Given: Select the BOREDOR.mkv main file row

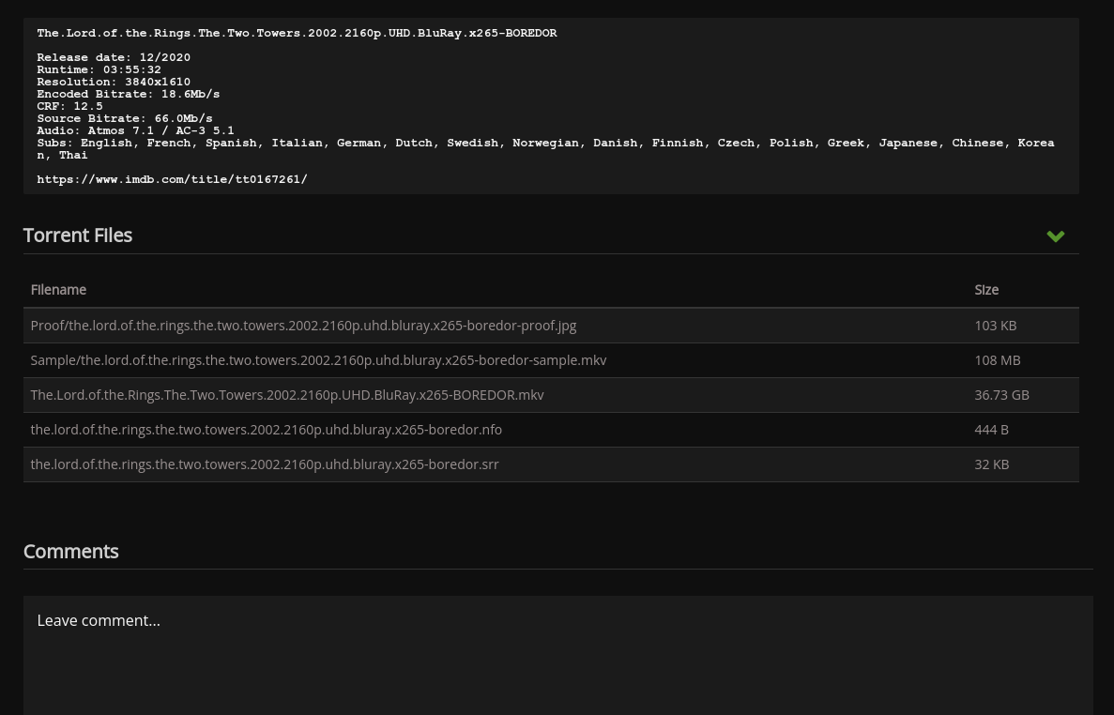Looking at the screenshot, I should [x=551, y=395].
